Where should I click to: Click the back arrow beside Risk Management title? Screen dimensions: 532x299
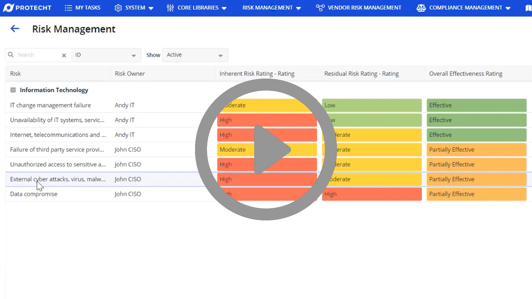[15, 29]
